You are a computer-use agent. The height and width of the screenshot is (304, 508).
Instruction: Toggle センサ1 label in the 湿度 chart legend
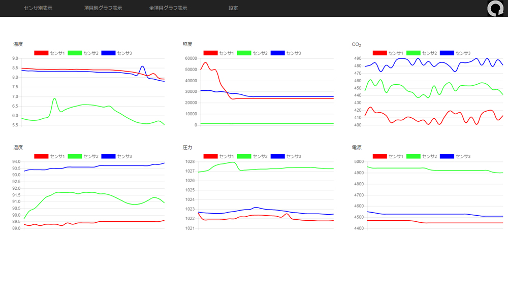(x=57, y=156)
